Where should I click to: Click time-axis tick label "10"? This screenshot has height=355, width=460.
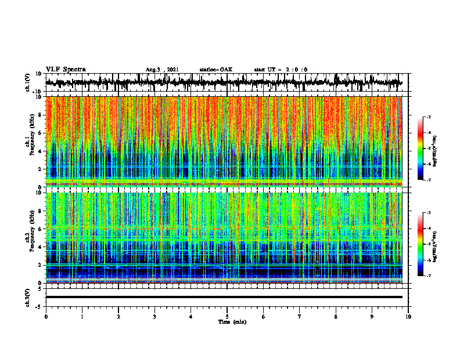coord(408,317)
